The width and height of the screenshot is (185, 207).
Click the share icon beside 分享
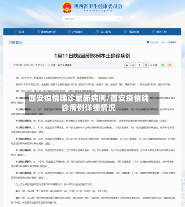151,65
